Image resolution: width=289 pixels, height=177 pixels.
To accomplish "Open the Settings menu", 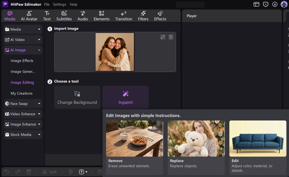I will coord(59,4).
